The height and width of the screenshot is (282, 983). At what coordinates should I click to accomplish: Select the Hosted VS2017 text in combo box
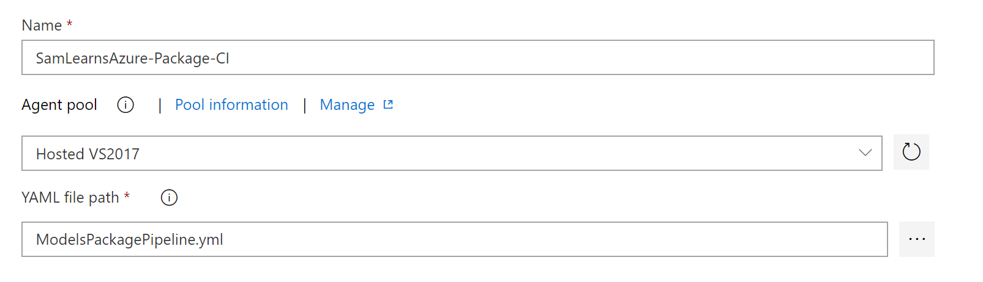click(x=88, y=154)
